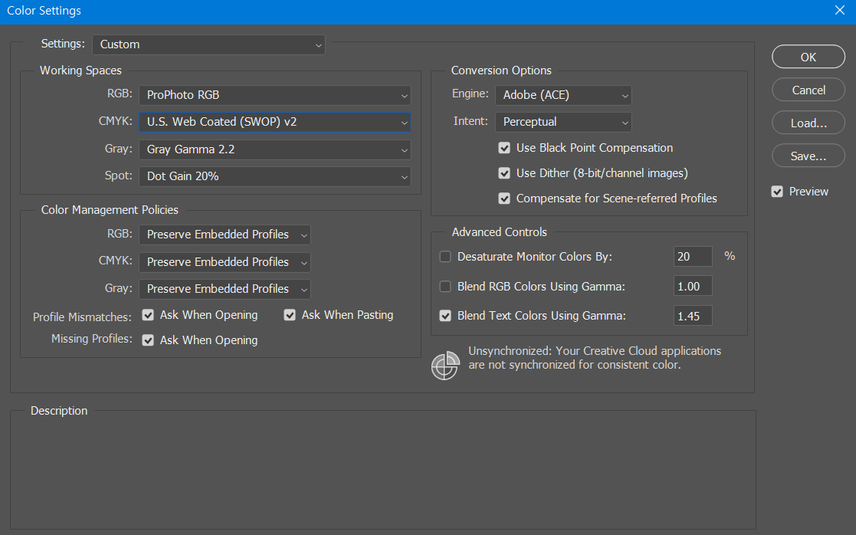Toggle Missing Profiles Ask When Opening

tap(148, 340)
